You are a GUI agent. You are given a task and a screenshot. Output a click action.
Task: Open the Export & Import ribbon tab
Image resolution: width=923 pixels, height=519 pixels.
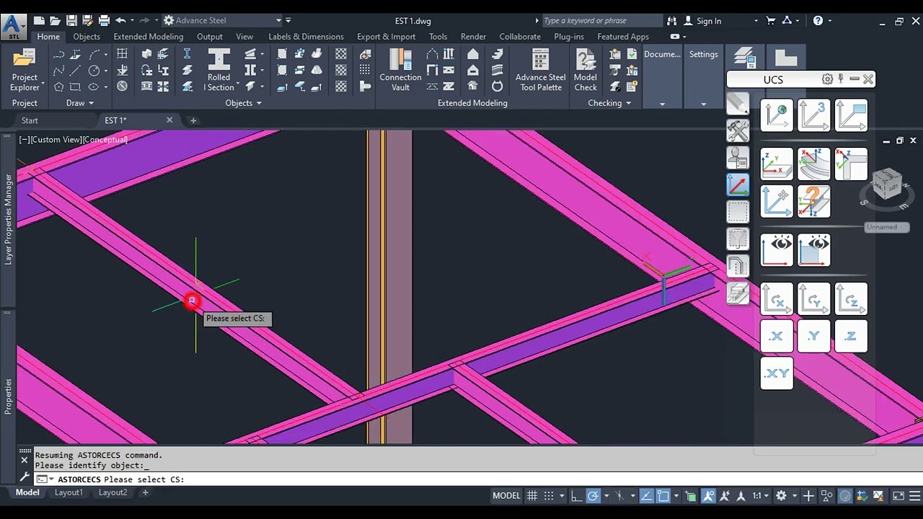pyautogui.click(x=386, y=37)
